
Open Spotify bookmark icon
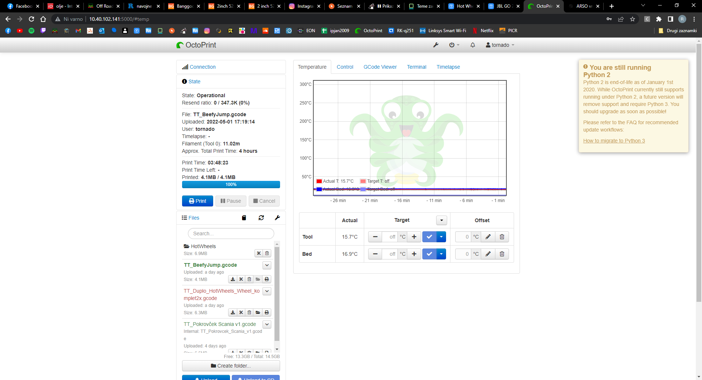[31, 31]
